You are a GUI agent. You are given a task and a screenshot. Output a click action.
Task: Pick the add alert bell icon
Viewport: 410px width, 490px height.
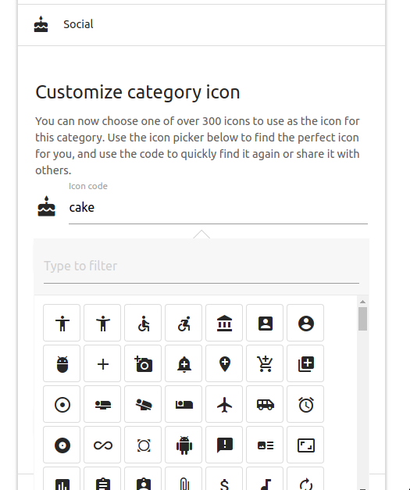pyautogui.click(x=184, y=363)
